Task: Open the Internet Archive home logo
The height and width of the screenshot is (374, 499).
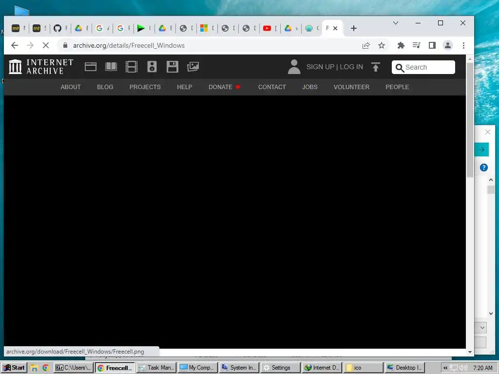Action: 41,67
